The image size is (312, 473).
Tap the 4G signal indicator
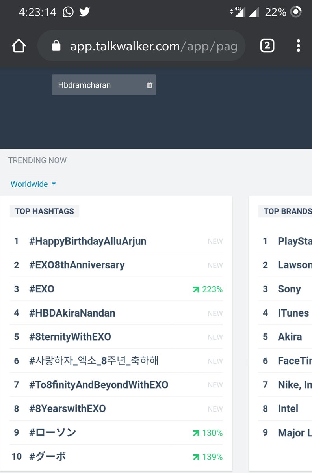(x=238, y=12)
